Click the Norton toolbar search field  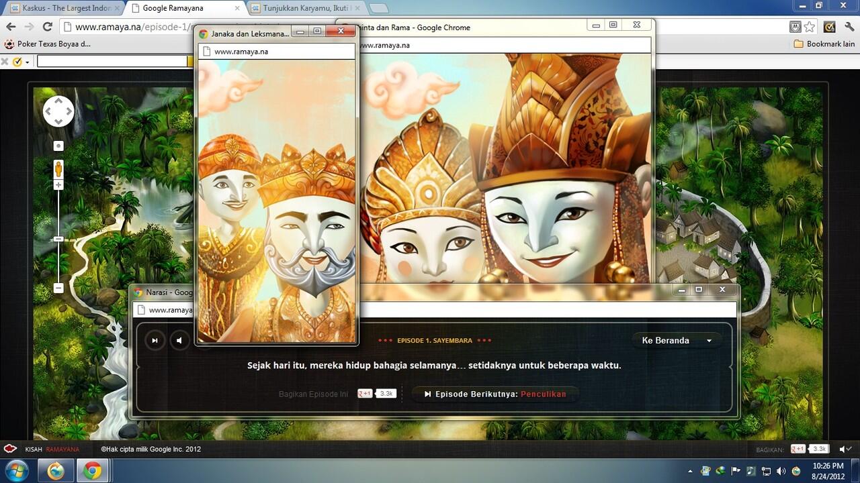[x=112, y=61]
